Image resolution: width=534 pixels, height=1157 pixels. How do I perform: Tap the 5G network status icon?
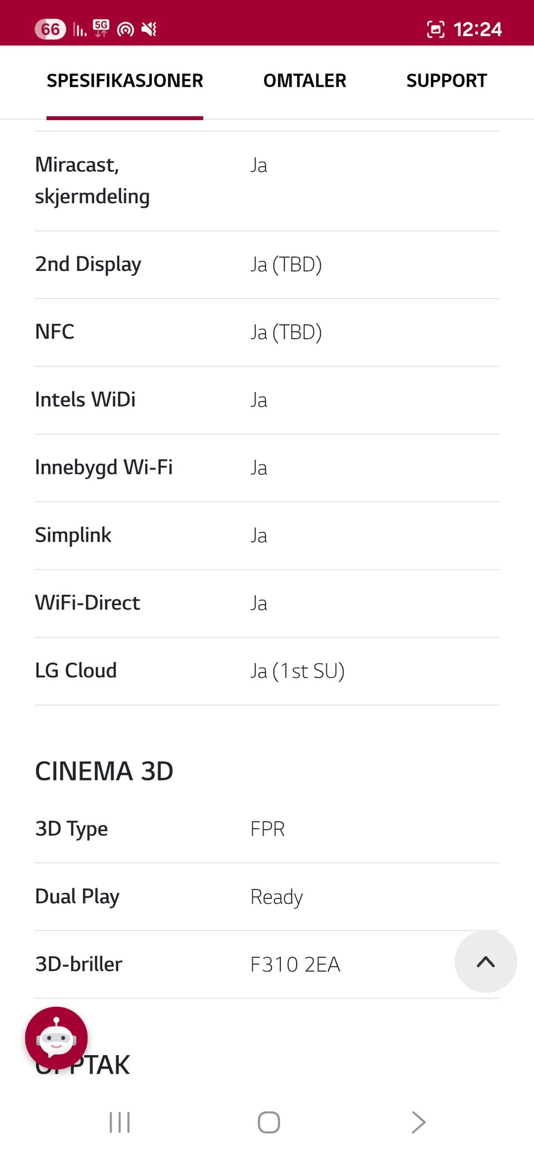tap(101, 28)
